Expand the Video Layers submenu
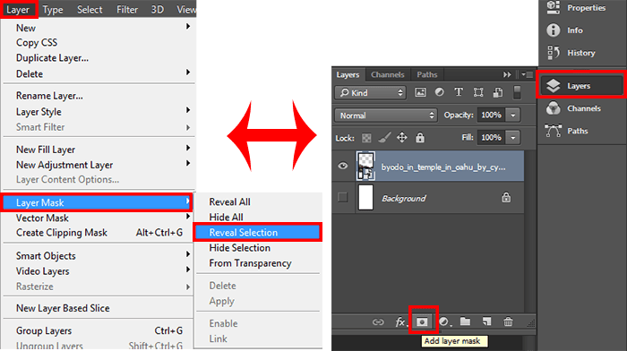The image size is (627, 351). [x=188, y=270]
